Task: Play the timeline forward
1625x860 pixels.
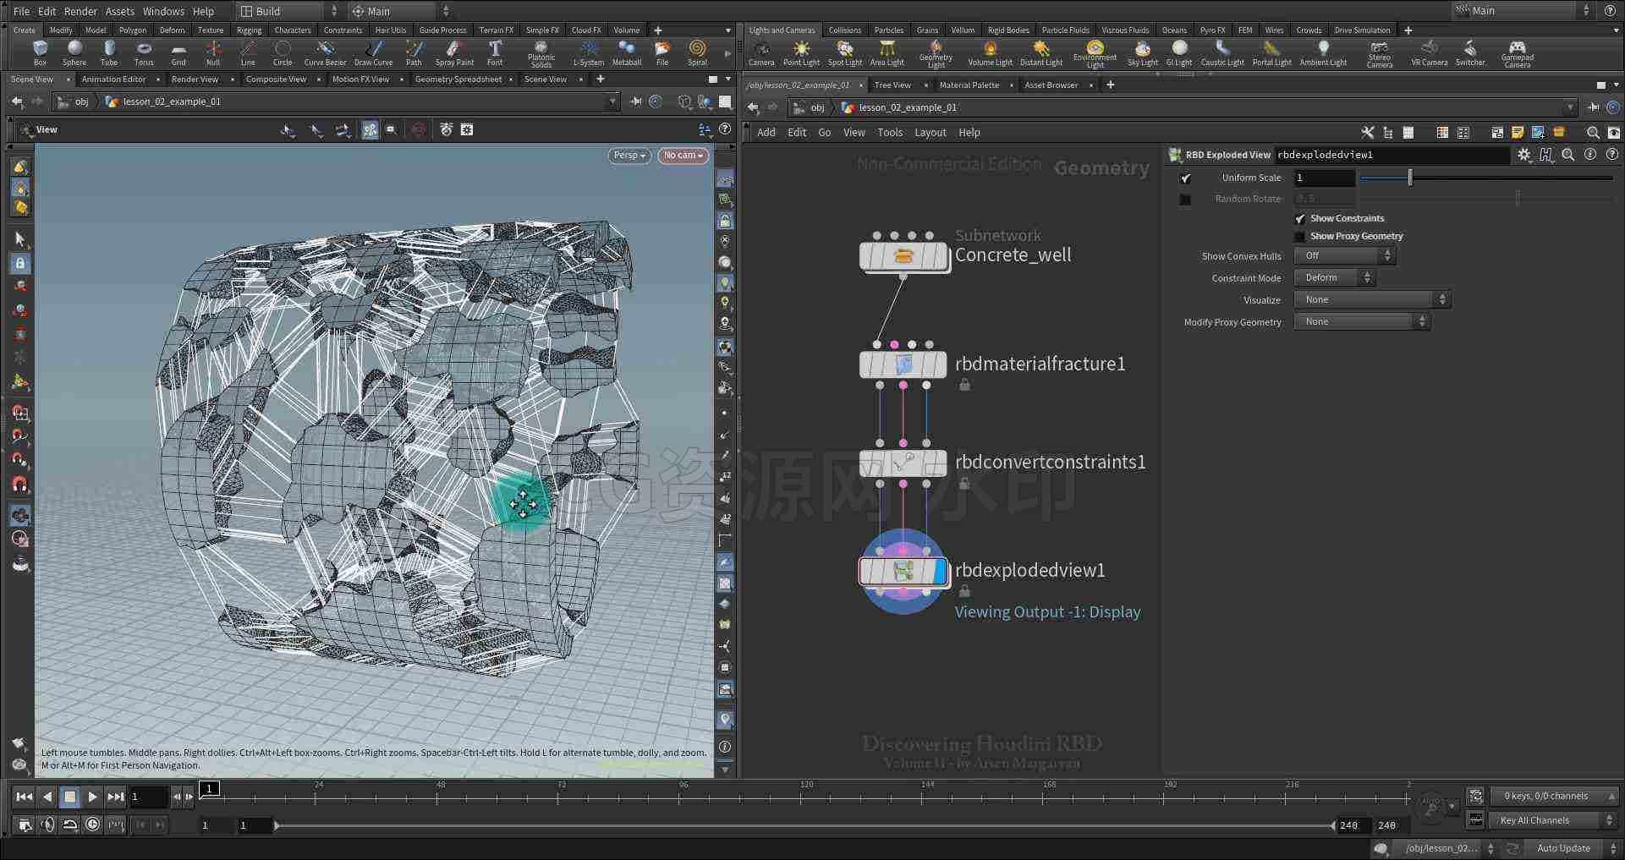Action: coord(92,797)
